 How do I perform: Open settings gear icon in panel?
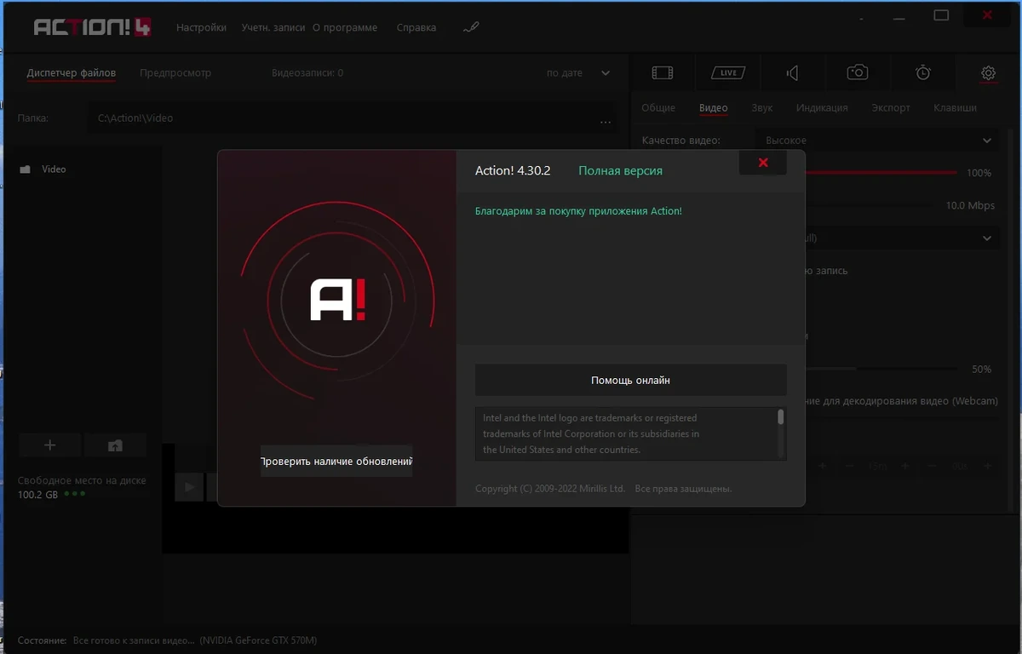tap(988, 72)
